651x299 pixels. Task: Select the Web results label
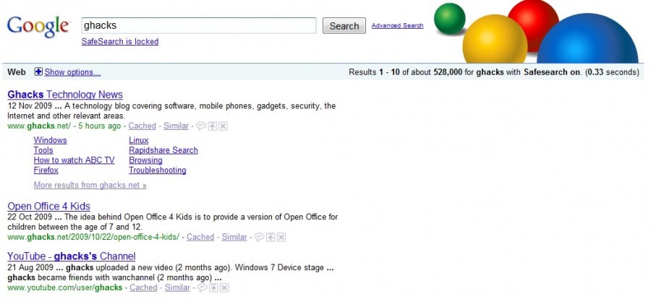coord(17,72)
